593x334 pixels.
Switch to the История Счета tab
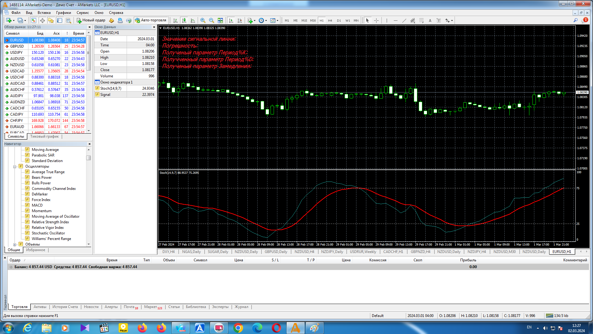point(65,307)
